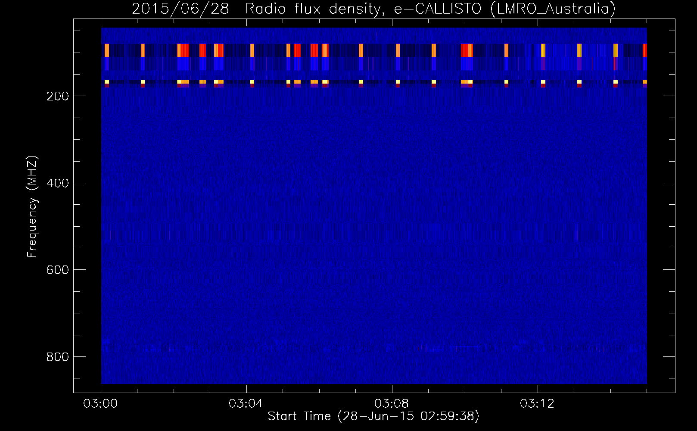Click the 600 frequency tick label
Viewport: 697px width, 431px height.
pos(57,270)
